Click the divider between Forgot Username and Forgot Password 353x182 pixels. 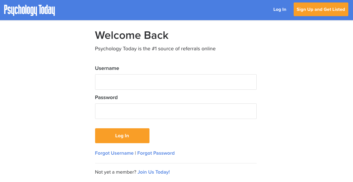(x=135, y=153)
